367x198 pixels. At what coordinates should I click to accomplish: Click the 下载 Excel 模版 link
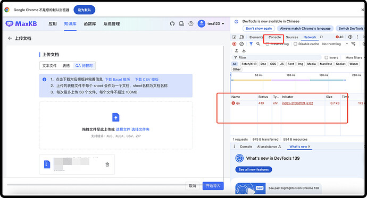pyautogui.click(x=117, y=80)
